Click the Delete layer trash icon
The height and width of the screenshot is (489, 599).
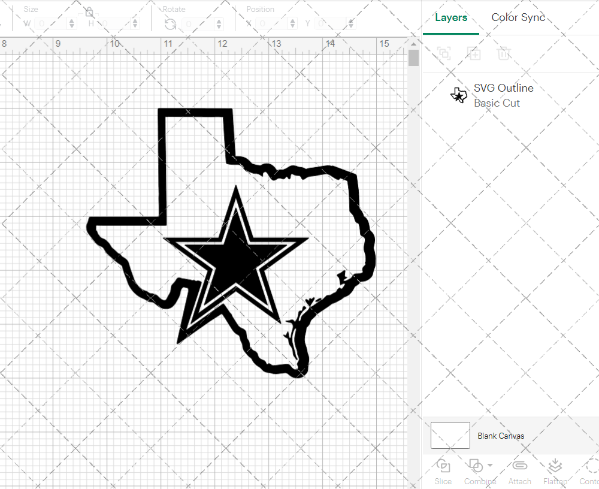point(504,53)
